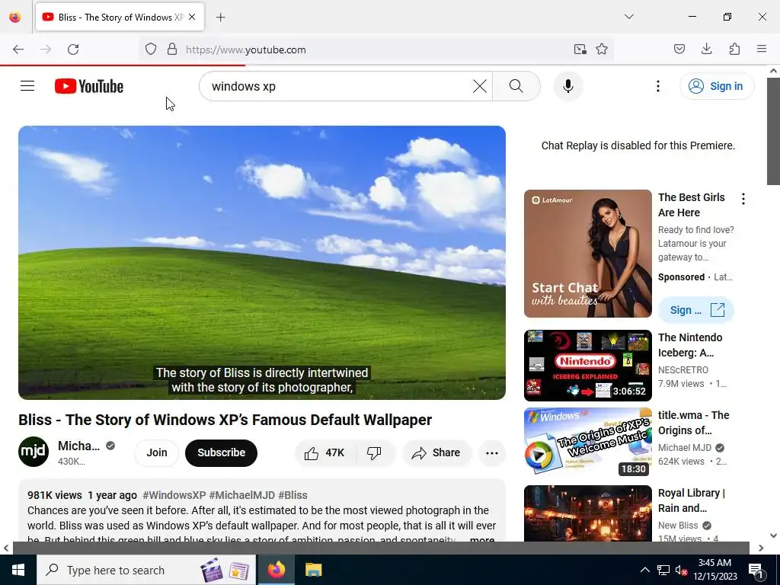
Task: Open the taskbar clock showing 3:45 AM
Action: coord(714,570)
